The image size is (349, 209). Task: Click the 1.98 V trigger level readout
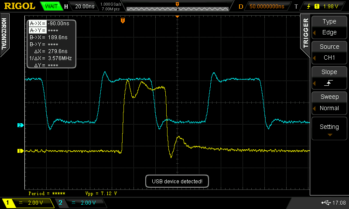coord(331,7)
